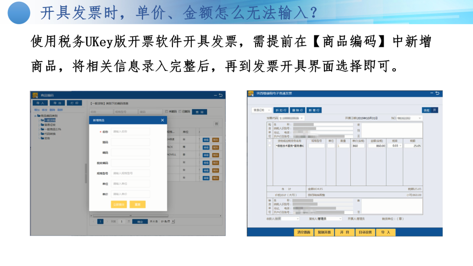Viewport: 473px width, 266px height.
Task: Click the 编码 field in 新增商品 dialog
Action: pos(131,152)
